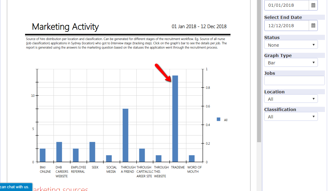Open the chat with us widget

[16, 187]
